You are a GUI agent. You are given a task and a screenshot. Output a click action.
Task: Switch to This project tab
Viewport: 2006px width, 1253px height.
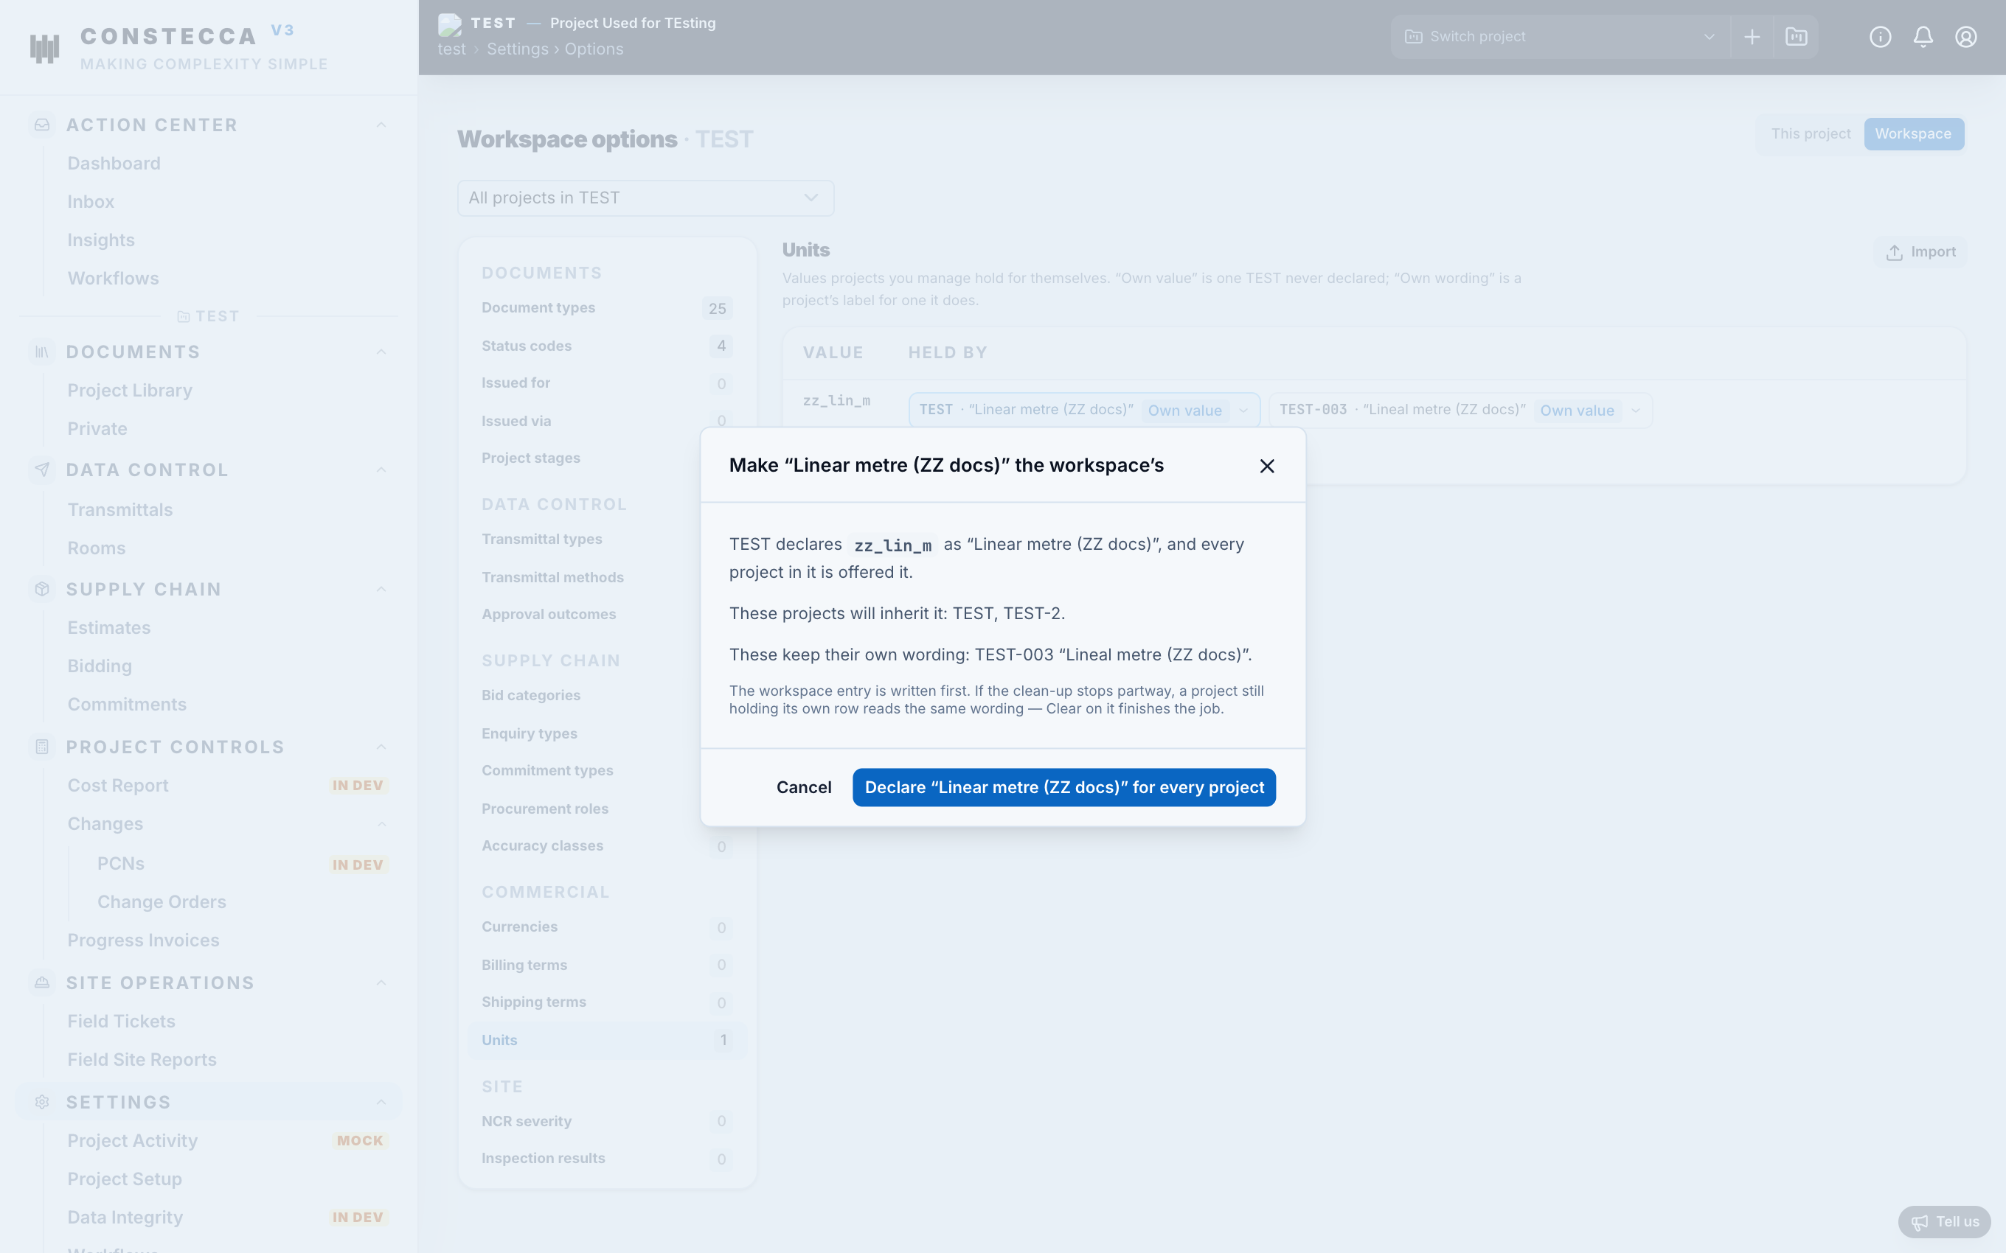pos(1811,133)
